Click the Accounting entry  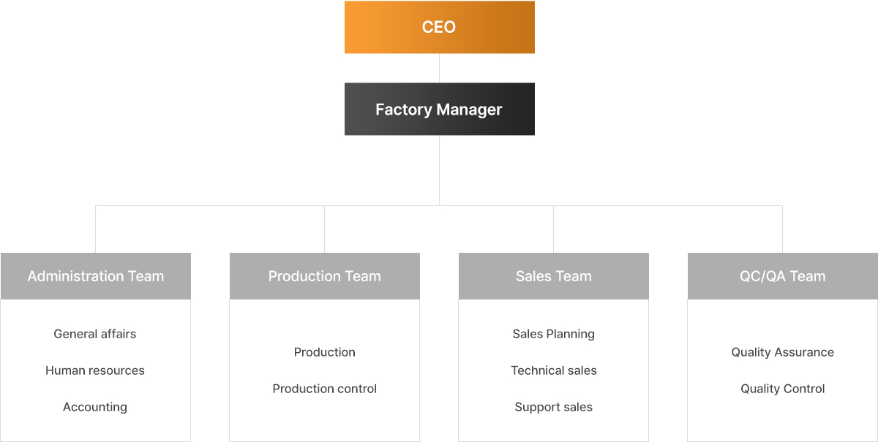95,407
